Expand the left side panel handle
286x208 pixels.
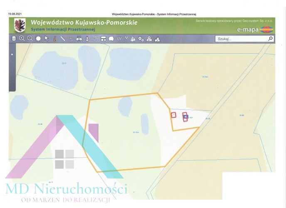click(x=12, y=54)
